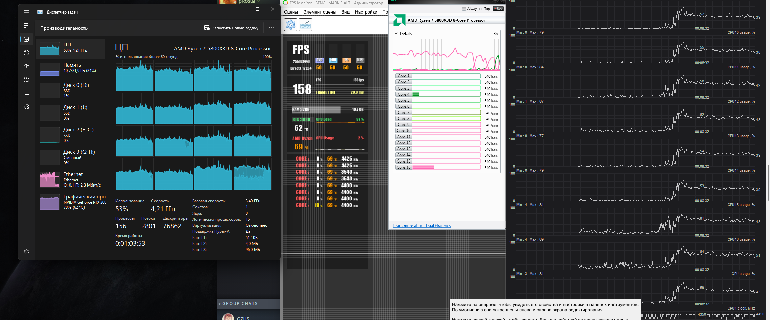Viewport: 770px width, 320px height.
Task: Click Core 16 usage bar in AMD monitor
Action: click(x=446, y=167)
